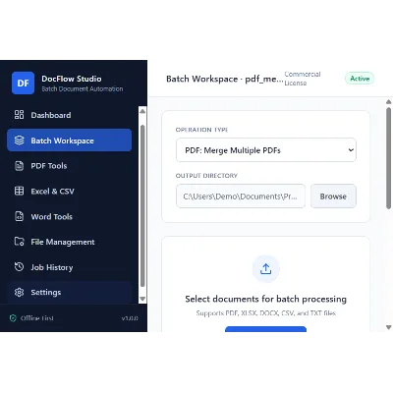Navigate to Word Tools
The height and width of the screenshot is (393, 393).
click(x=69, y=216)
